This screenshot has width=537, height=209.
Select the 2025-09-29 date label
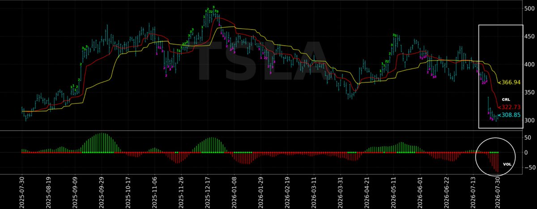102,192
